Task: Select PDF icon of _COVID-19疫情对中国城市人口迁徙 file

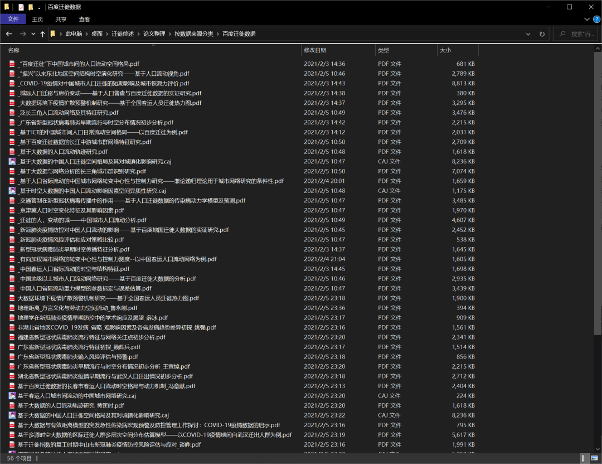Action: 12,83
